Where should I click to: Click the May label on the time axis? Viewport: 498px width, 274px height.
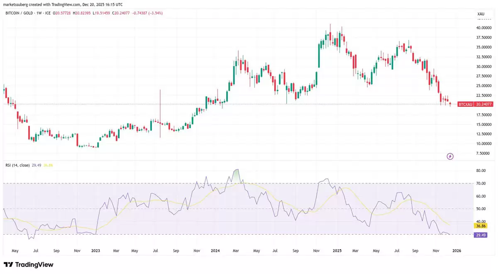click(15, 250)
